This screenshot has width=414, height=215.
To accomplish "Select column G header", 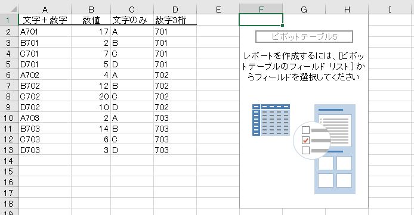I will click(304, 10).
